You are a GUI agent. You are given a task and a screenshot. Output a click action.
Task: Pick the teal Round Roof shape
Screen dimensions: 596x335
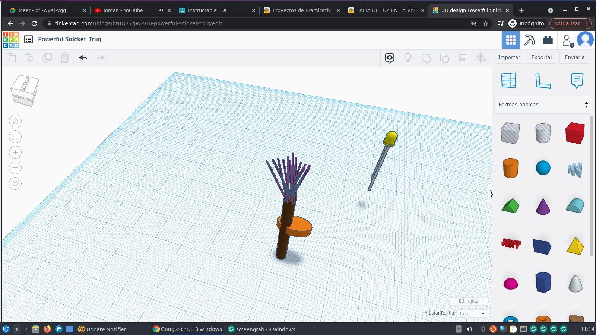[575, 205]
